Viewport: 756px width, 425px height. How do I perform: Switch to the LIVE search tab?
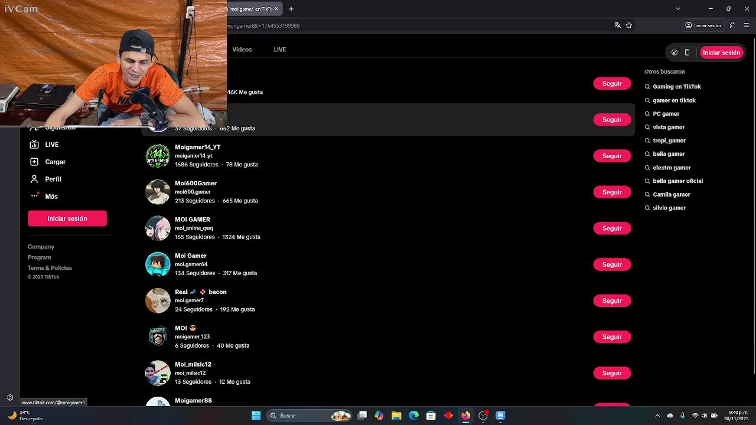coord(280,50)
